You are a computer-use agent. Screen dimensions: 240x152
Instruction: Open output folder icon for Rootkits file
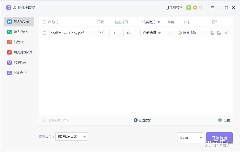point(219,33)
